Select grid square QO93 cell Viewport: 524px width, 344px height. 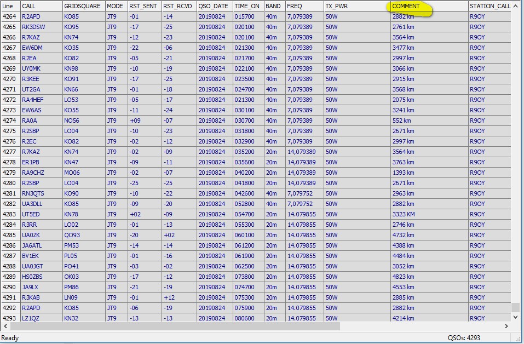[72, 235]
